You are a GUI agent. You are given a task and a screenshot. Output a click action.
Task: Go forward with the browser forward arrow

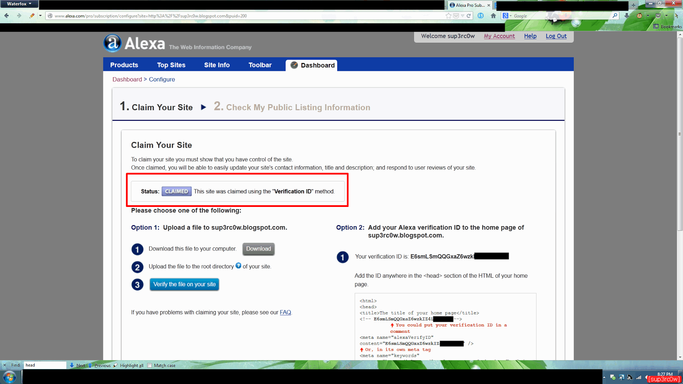click(x=19, y=16)
